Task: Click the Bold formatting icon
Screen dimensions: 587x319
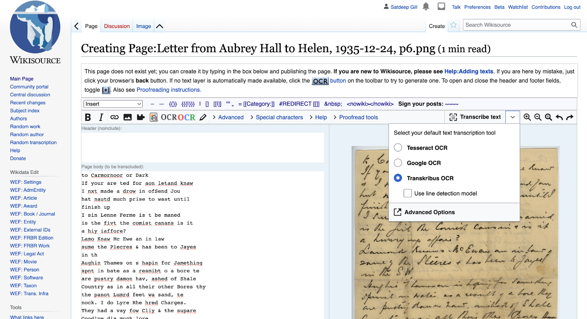Action: click(x=88, y=117)
